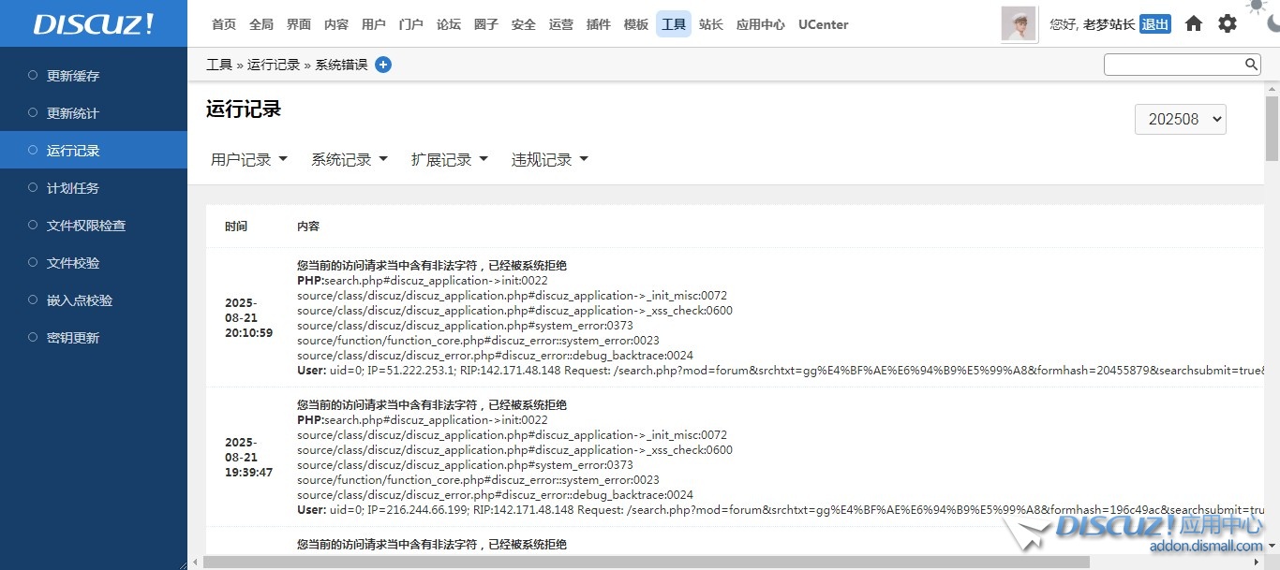The height and width of the screenshot is (570, 1280).
Task: Open the 模板 top menu
Action: point(636,24)
